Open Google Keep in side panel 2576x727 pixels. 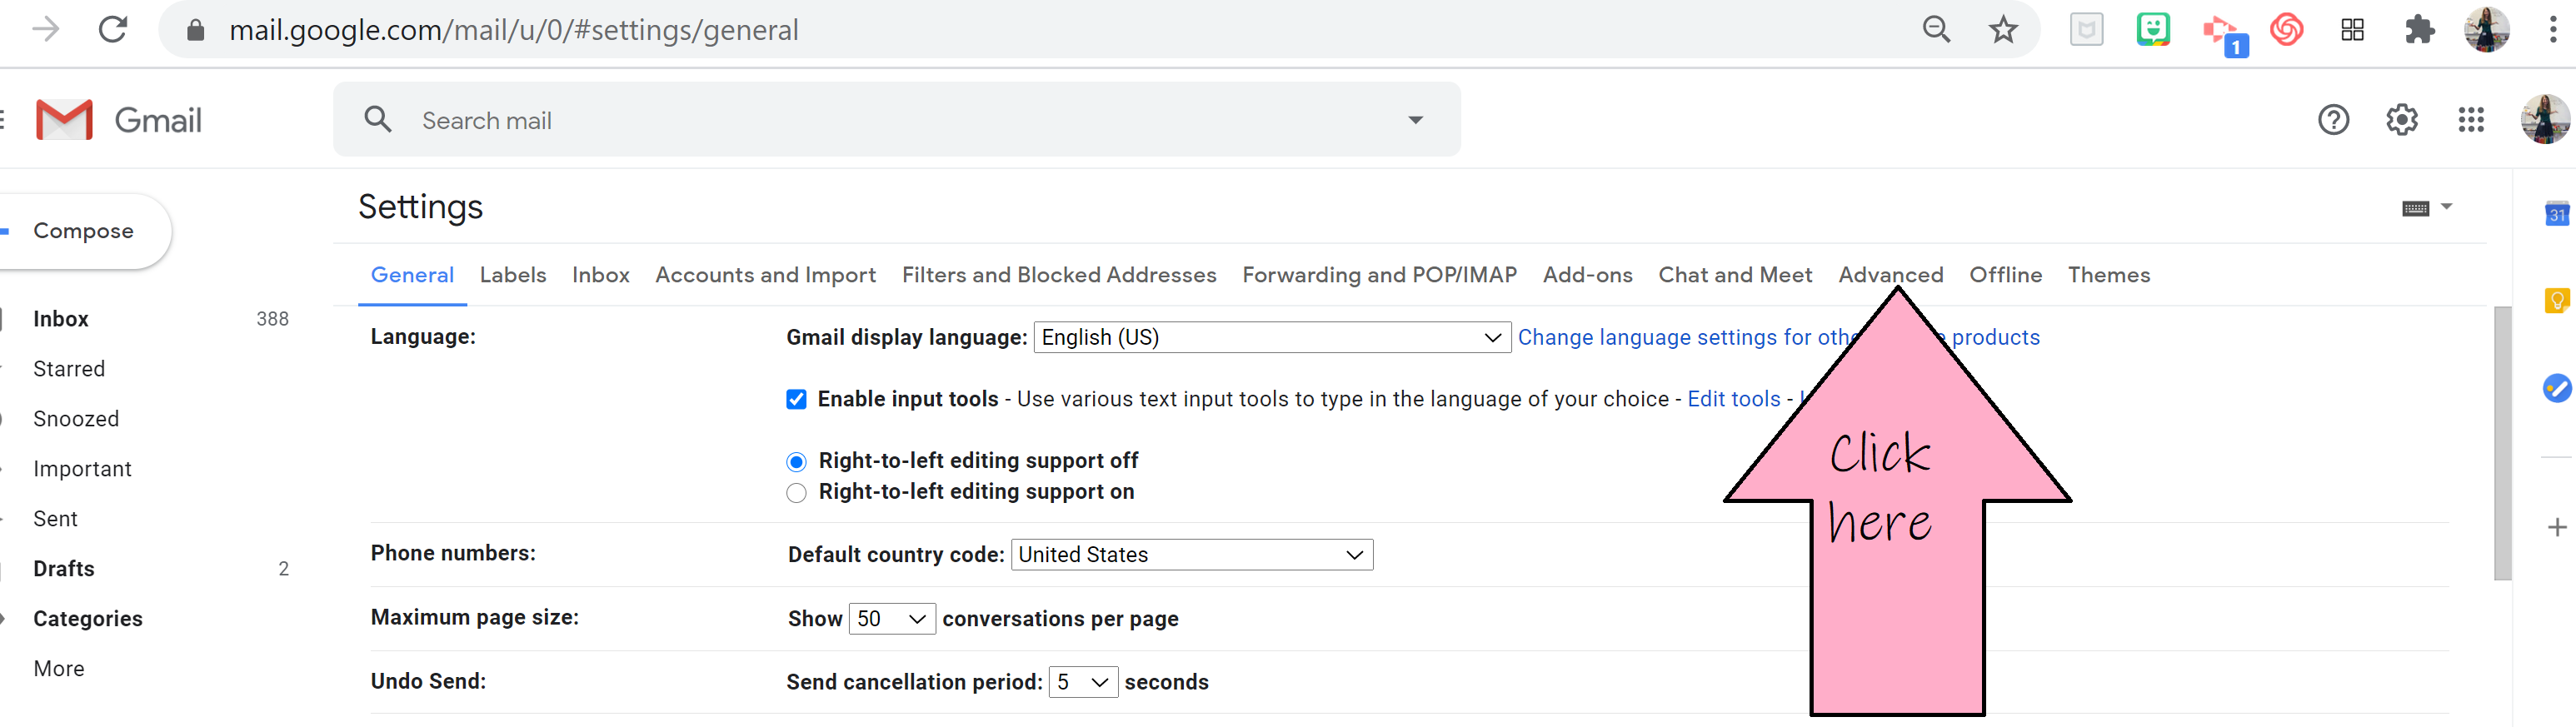tap(2556, 300)
